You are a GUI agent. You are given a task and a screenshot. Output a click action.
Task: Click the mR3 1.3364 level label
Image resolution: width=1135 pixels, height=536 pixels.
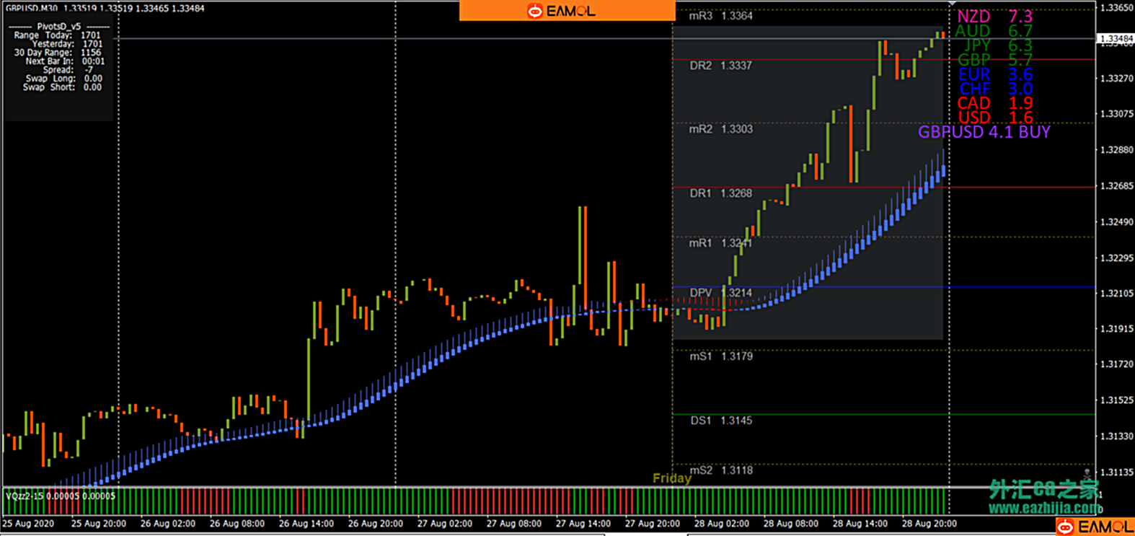(x=720, y=16)
